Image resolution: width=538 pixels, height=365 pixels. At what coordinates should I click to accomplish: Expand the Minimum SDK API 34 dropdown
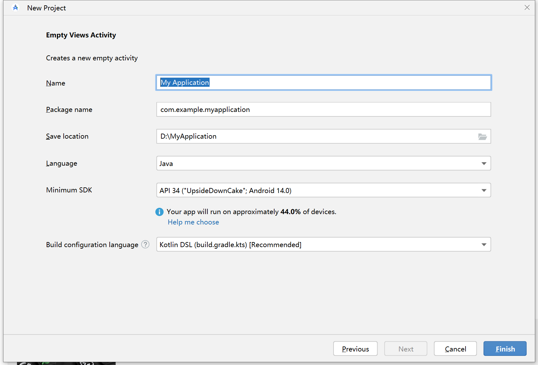point(324,190)
